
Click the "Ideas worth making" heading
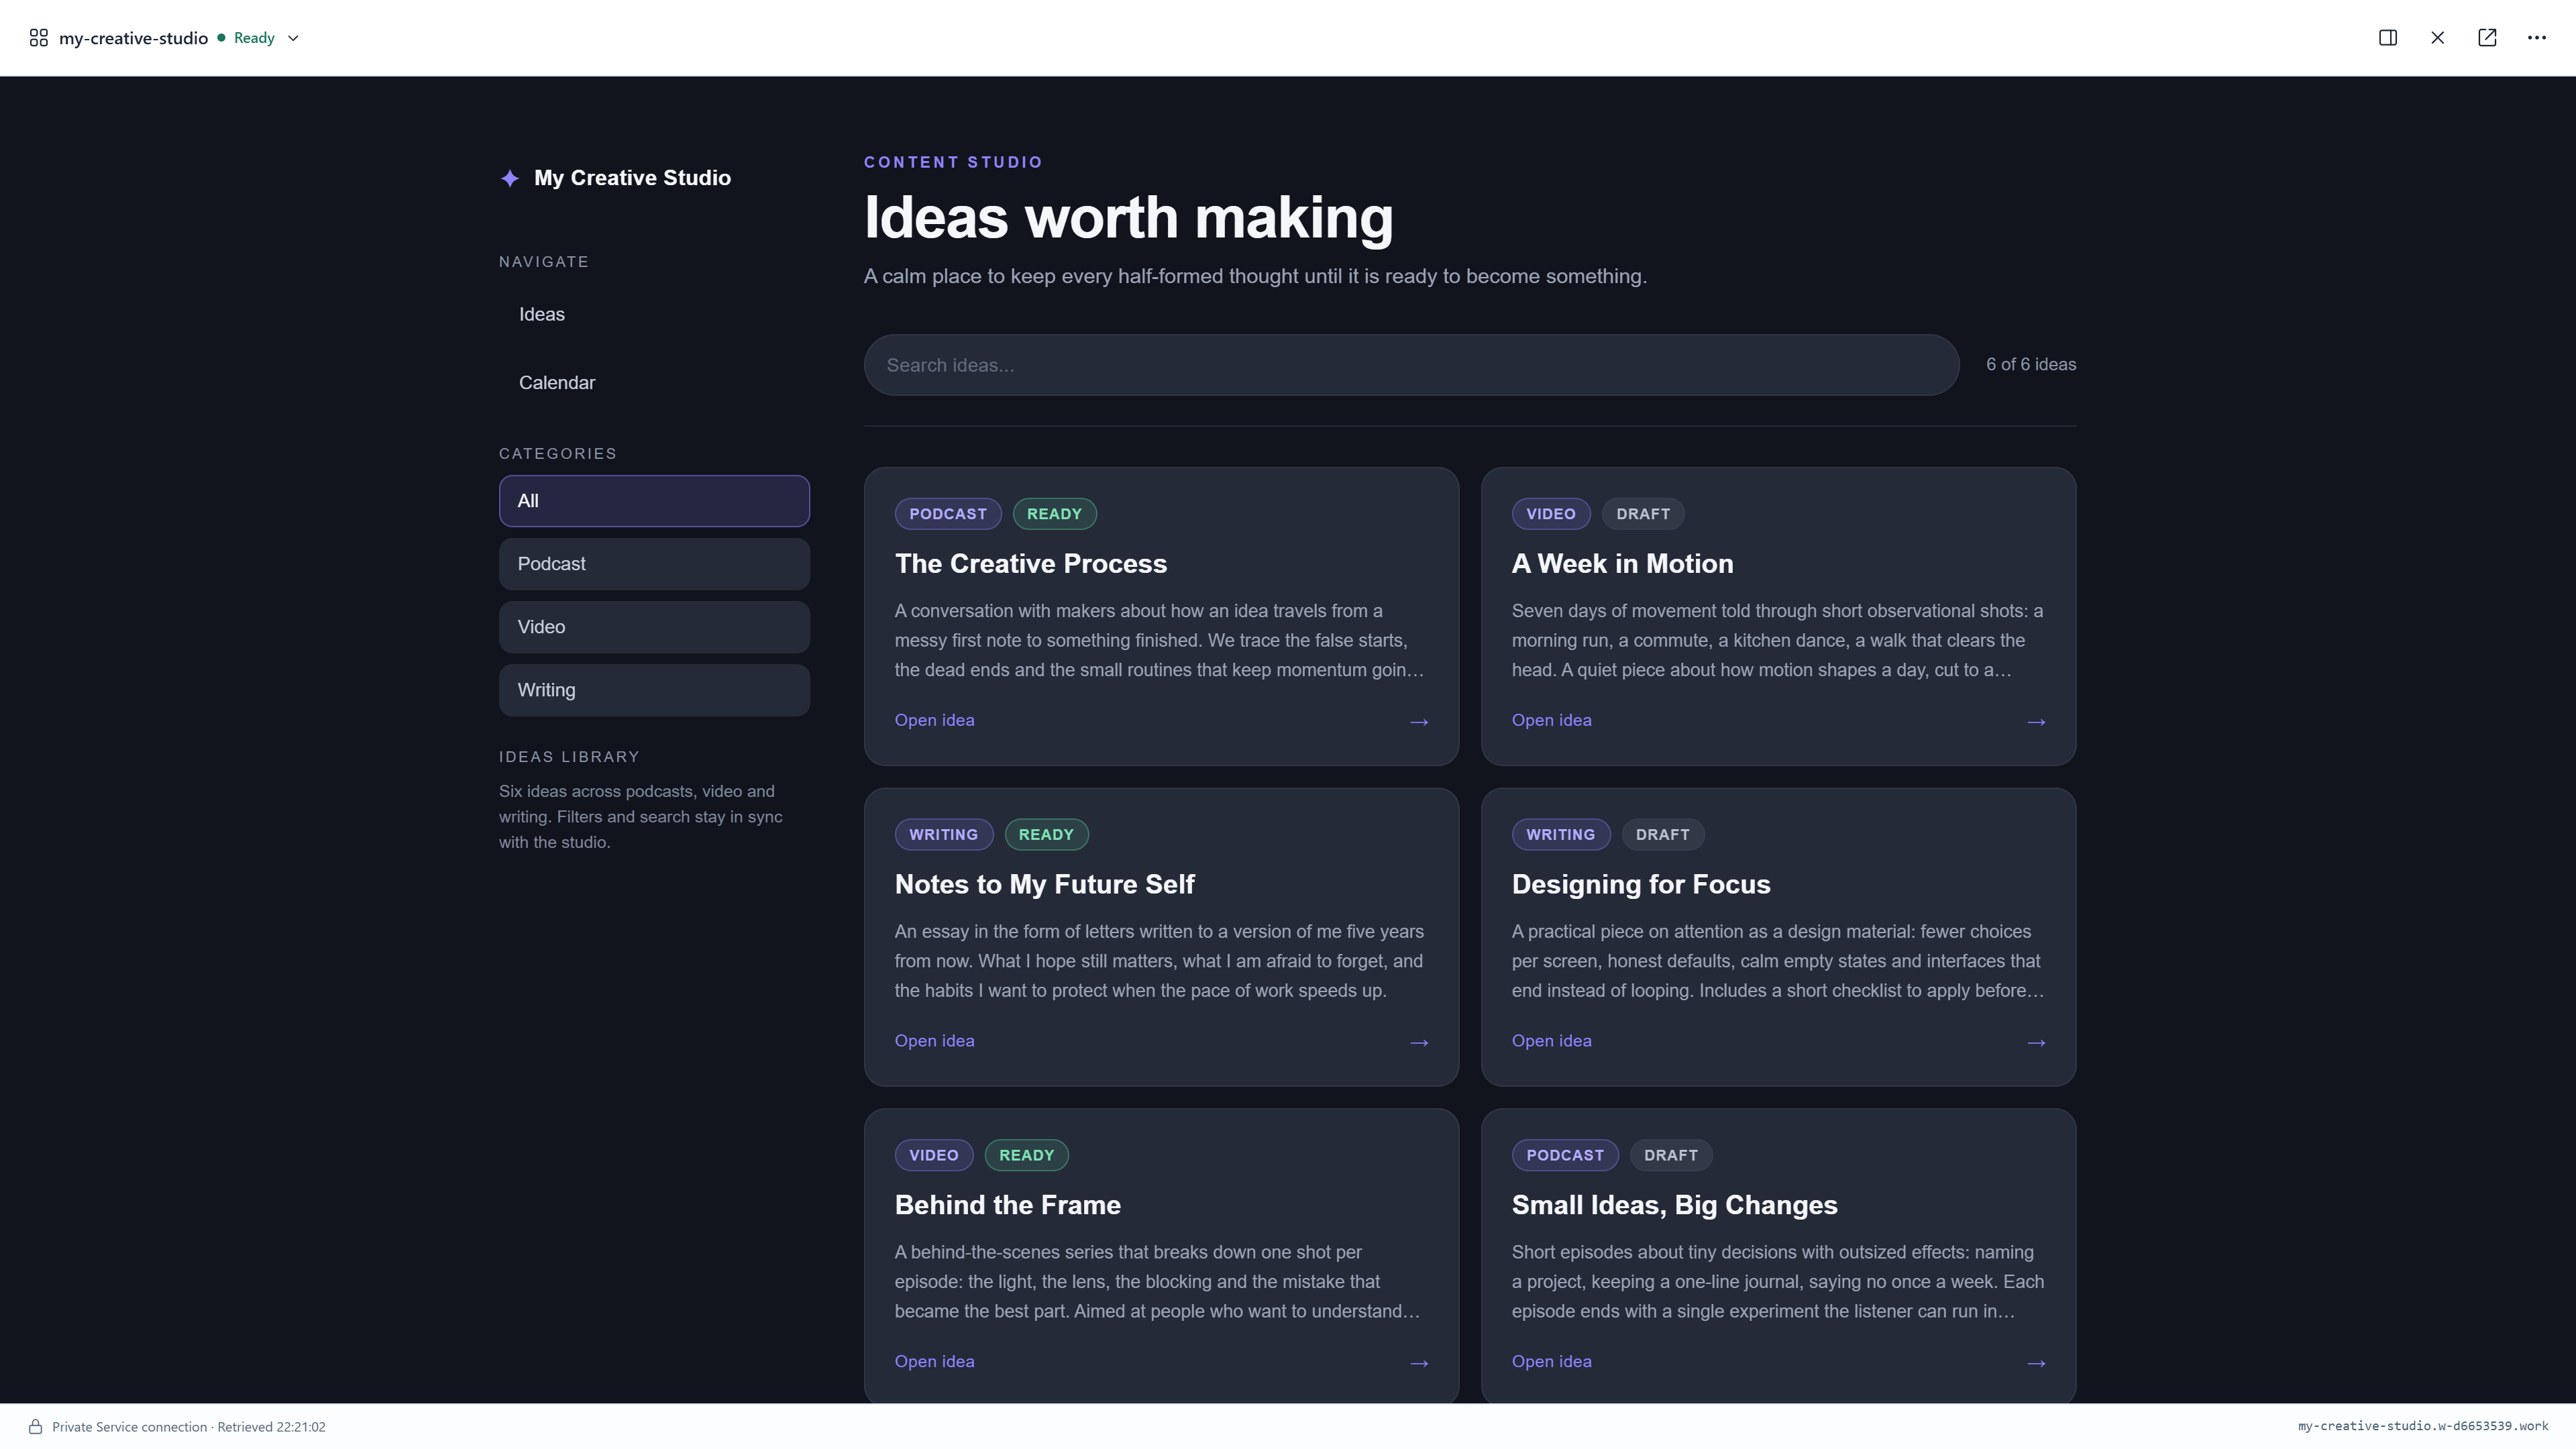pos(1128,217)
